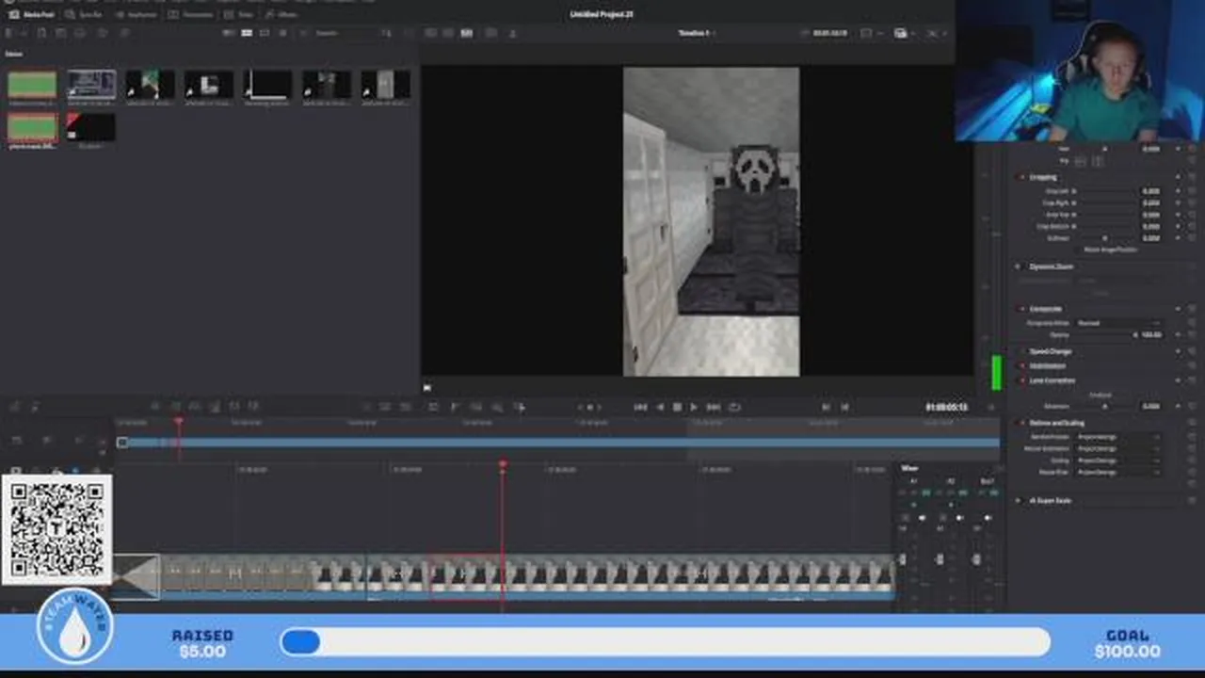This screenshot has height=678, width=1205.
Task: Click the Crop Left slider
Action: coord(1103,191)
